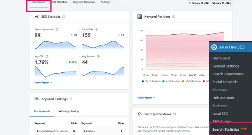Viewport: 252px width, 135px height.
Task: Click the help icon next to Keyword Rankings heading
Action: pyautogui.click(x=71, y=99)
